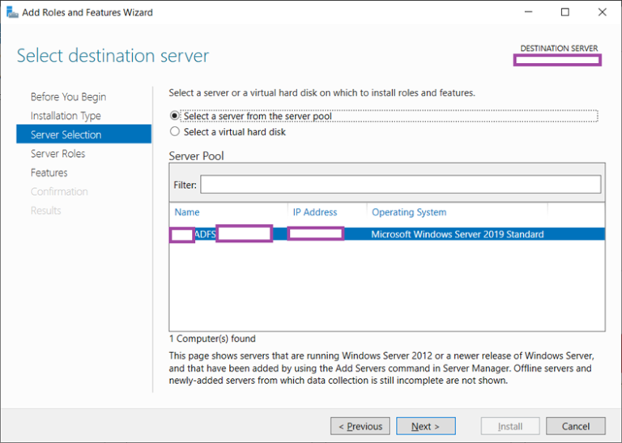The width and height of the screenshot is (622, 443).
Task: Open the Before You Begin step
Action: (x=68, y=96)
